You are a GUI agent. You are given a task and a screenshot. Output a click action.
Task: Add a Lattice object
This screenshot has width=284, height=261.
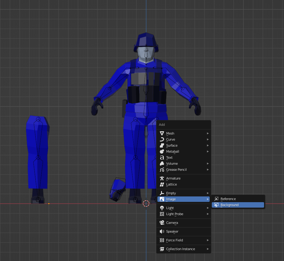pos(171,184)
